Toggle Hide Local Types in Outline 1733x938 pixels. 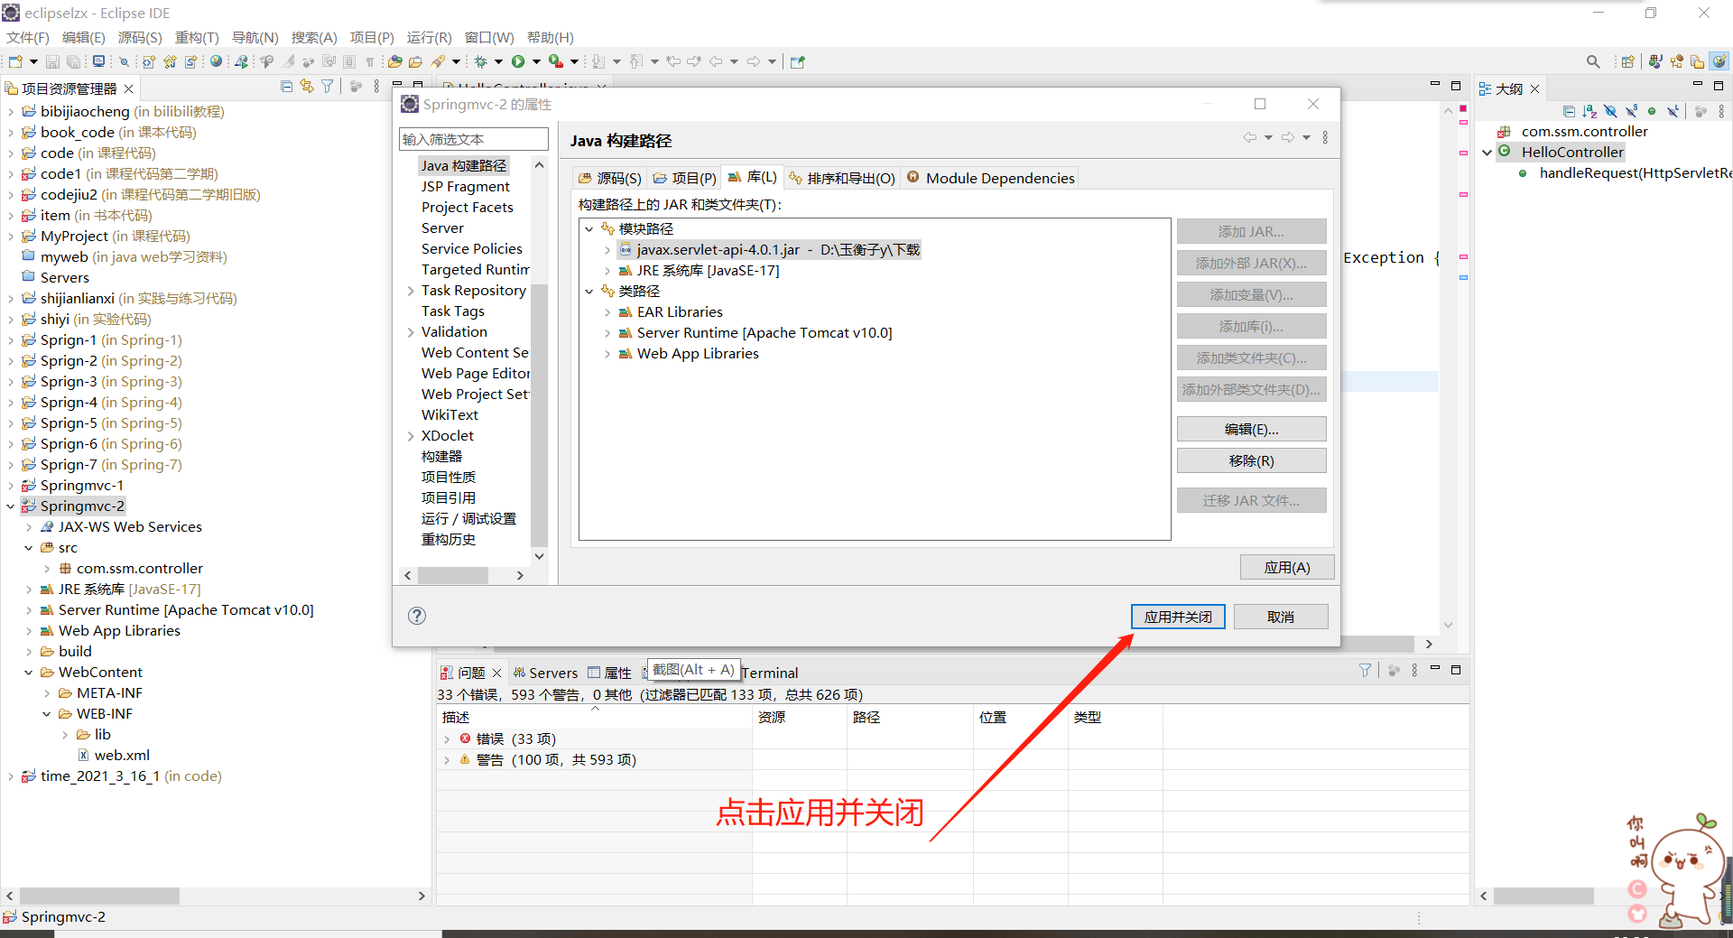coord(1673,112)
